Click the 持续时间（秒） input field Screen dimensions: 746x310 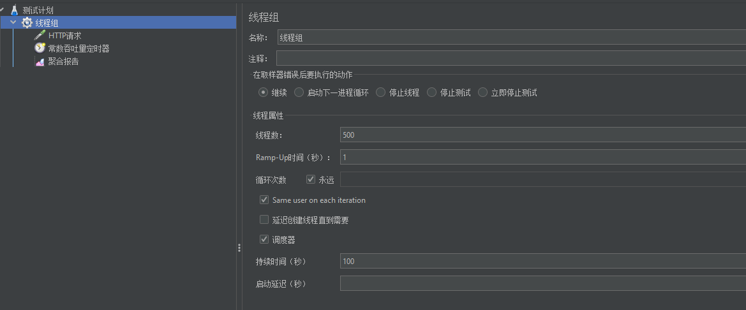542,261
